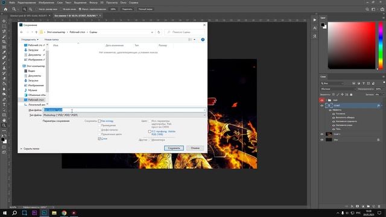
Task: Click the lock all icon in Layers panel
Action: pos(351,95)
